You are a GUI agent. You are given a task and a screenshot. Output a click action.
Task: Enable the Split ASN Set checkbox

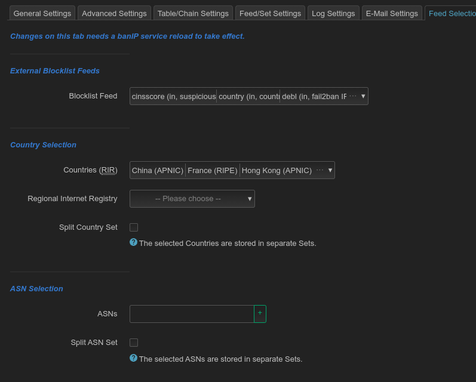tap(134, 343)
